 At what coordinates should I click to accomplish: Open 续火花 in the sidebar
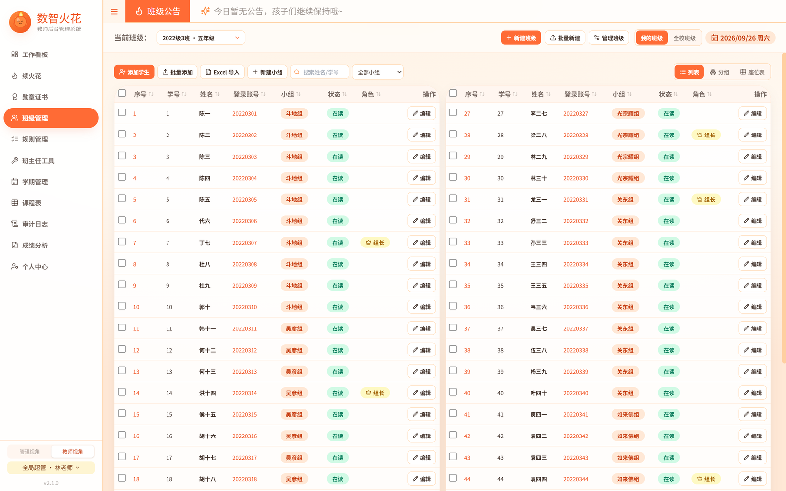(51, 76)
